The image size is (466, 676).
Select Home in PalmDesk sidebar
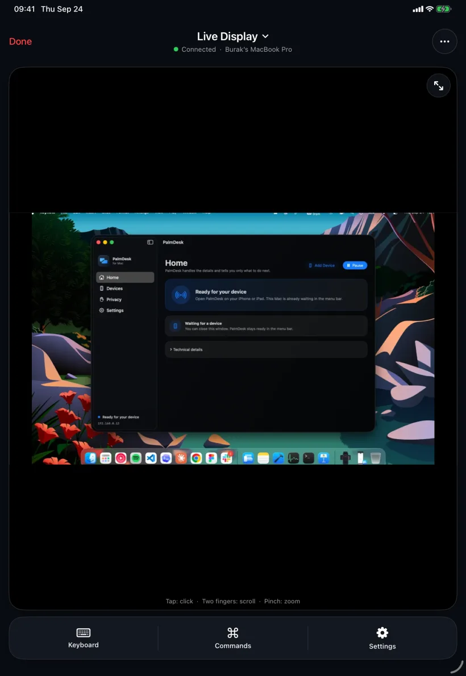tap(125, 277)
